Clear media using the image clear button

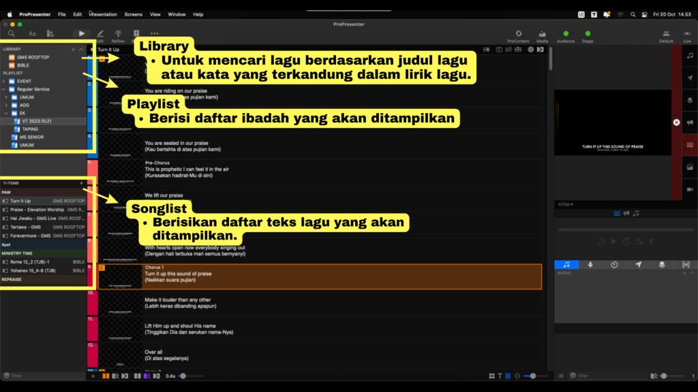click(x=690, y=167)
